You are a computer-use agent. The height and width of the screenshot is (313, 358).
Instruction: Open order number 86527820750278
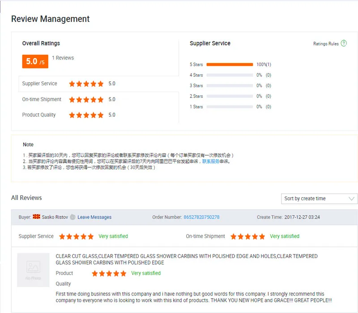tap(202, 217)
